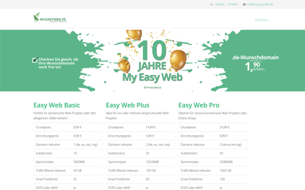Click Pro domains '3 (de,eu,net,org)'
Screen dimensions: 305x190
pos(230,144)
